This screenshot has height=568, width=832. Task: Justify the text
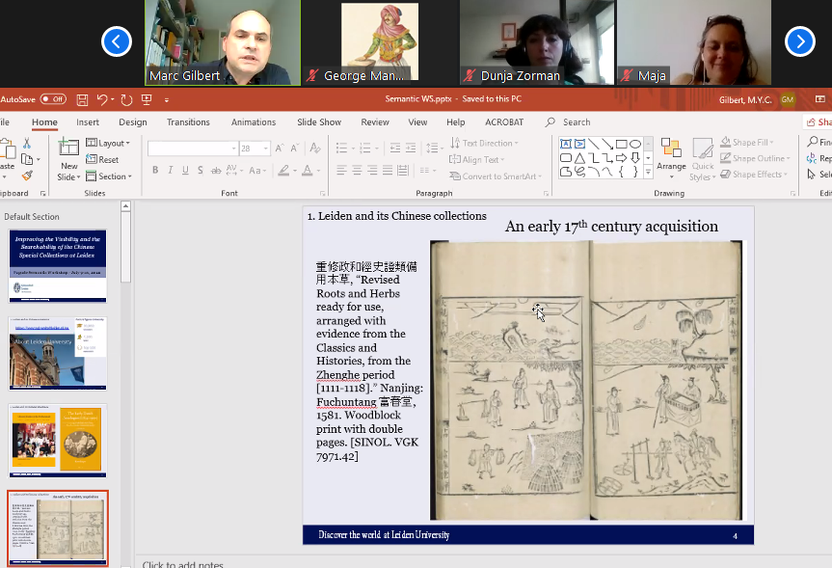click(388, 170)
